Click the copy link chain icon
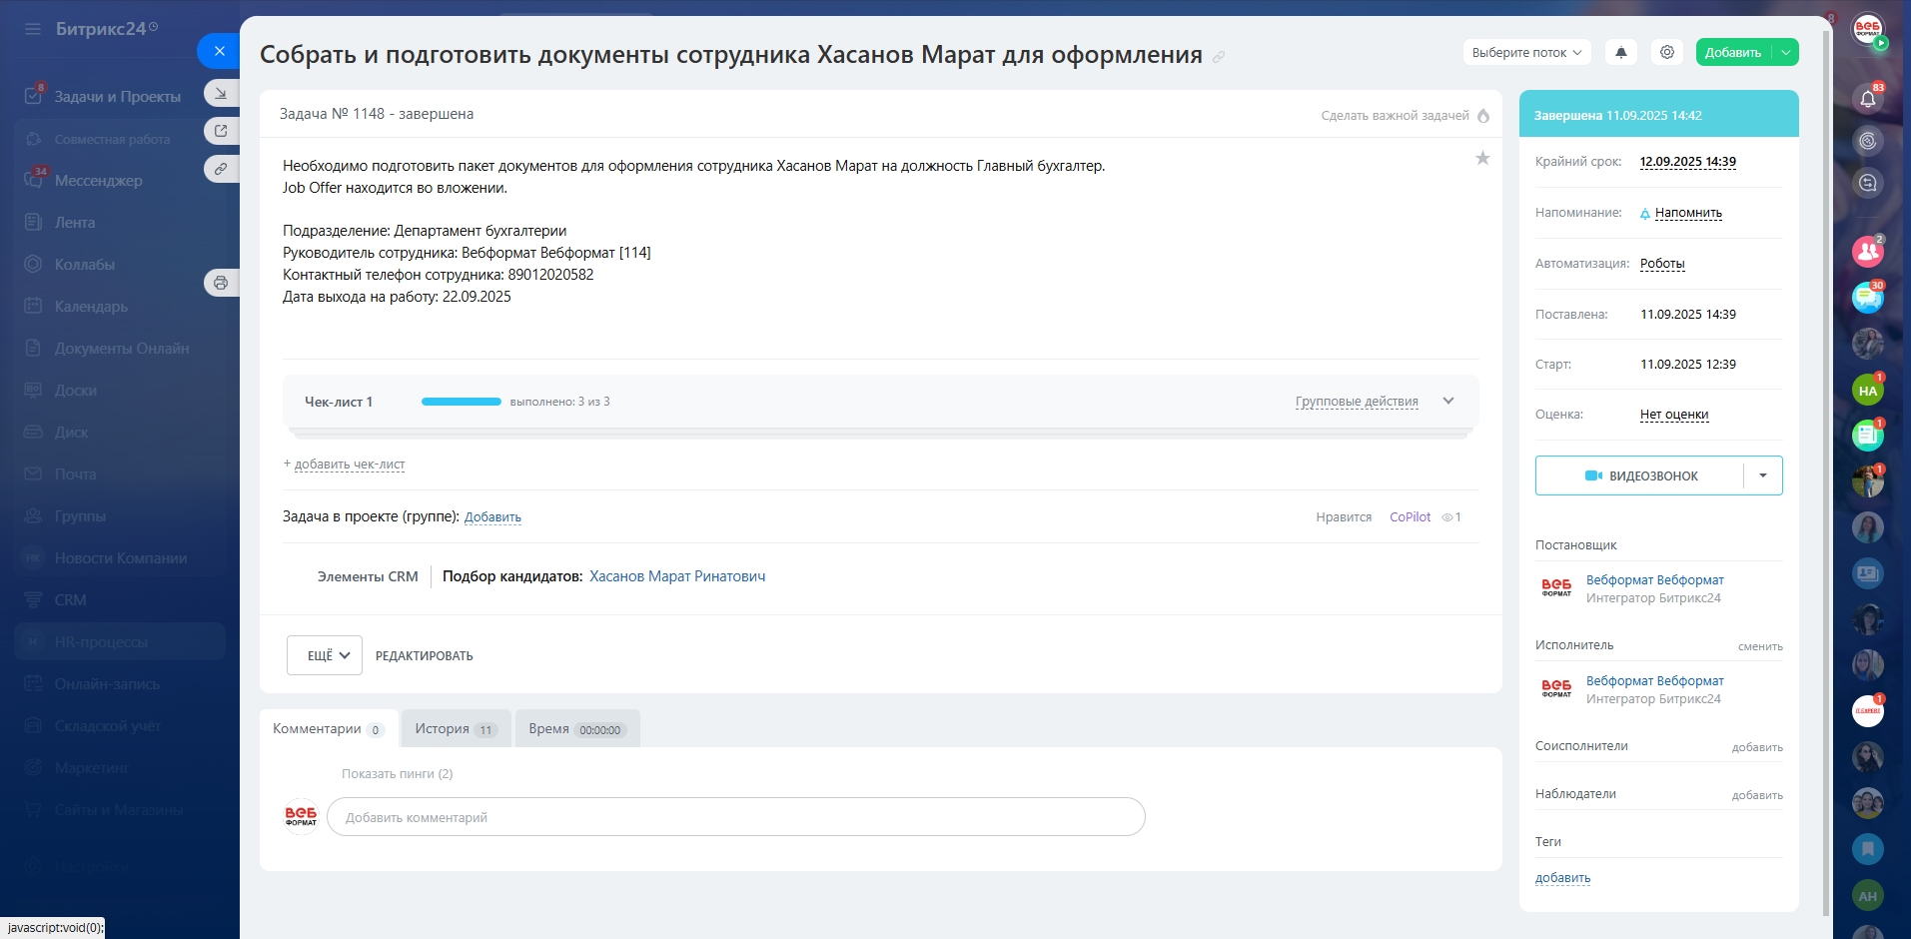This screenshot has width=1911, height=939. tap(221, 169)
